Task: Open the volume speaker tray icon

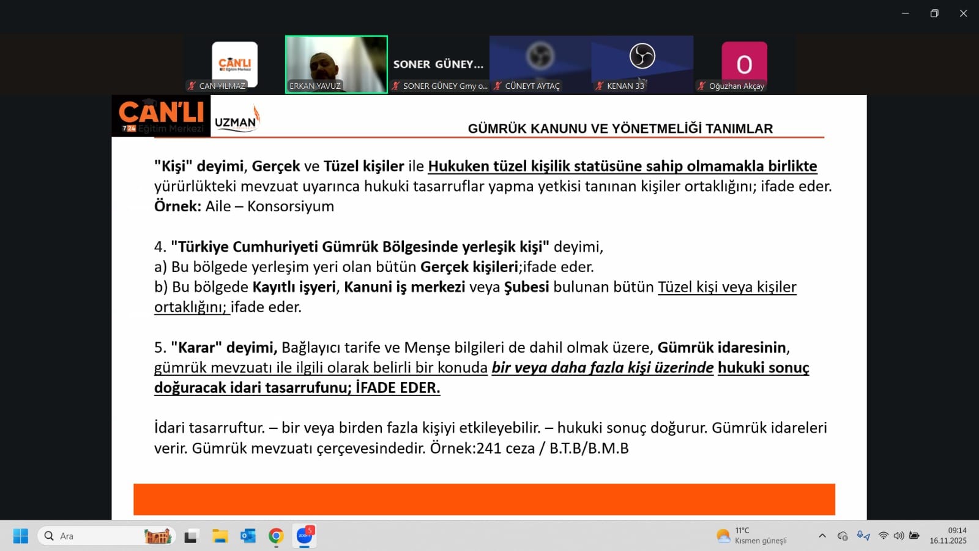Action: pyautogui.click(x=898, y=536)
